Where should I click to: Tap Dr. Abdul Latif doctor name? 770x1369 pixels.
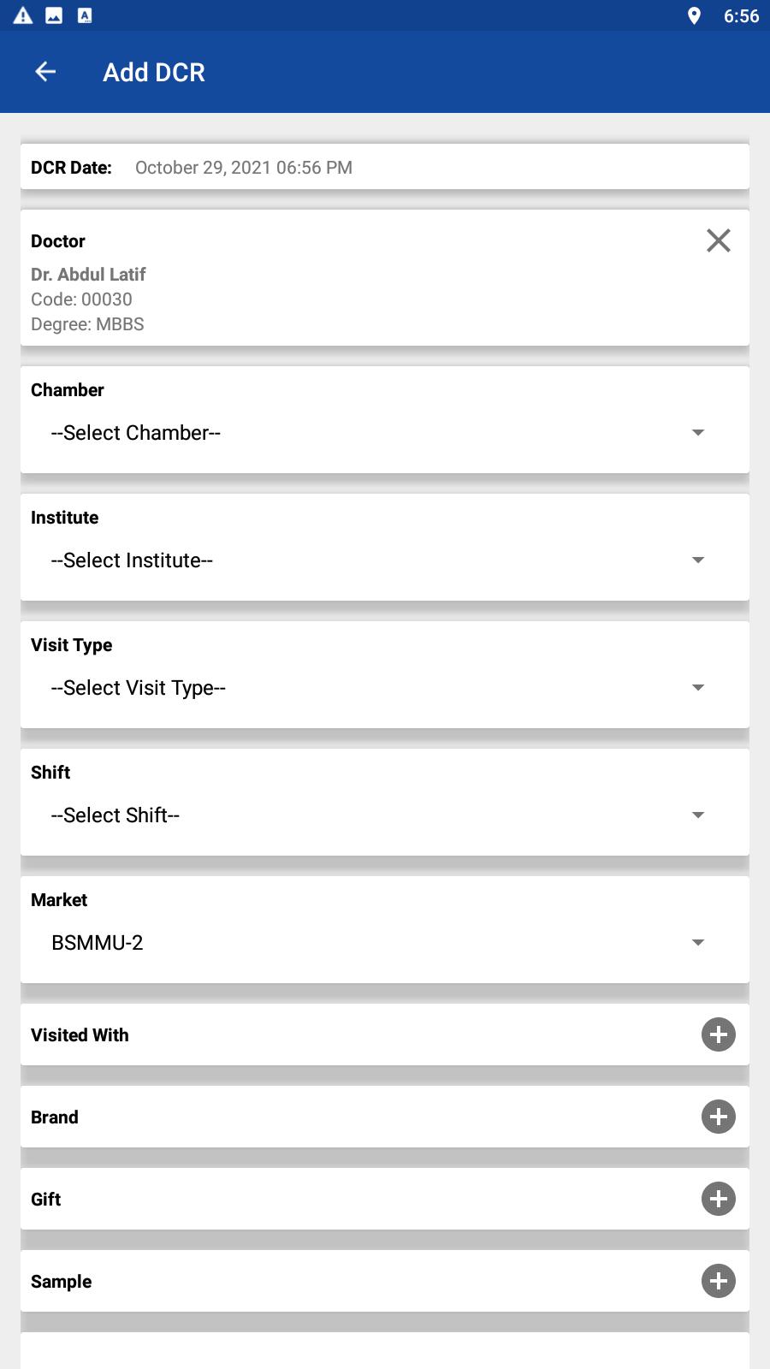click(88, 275)
